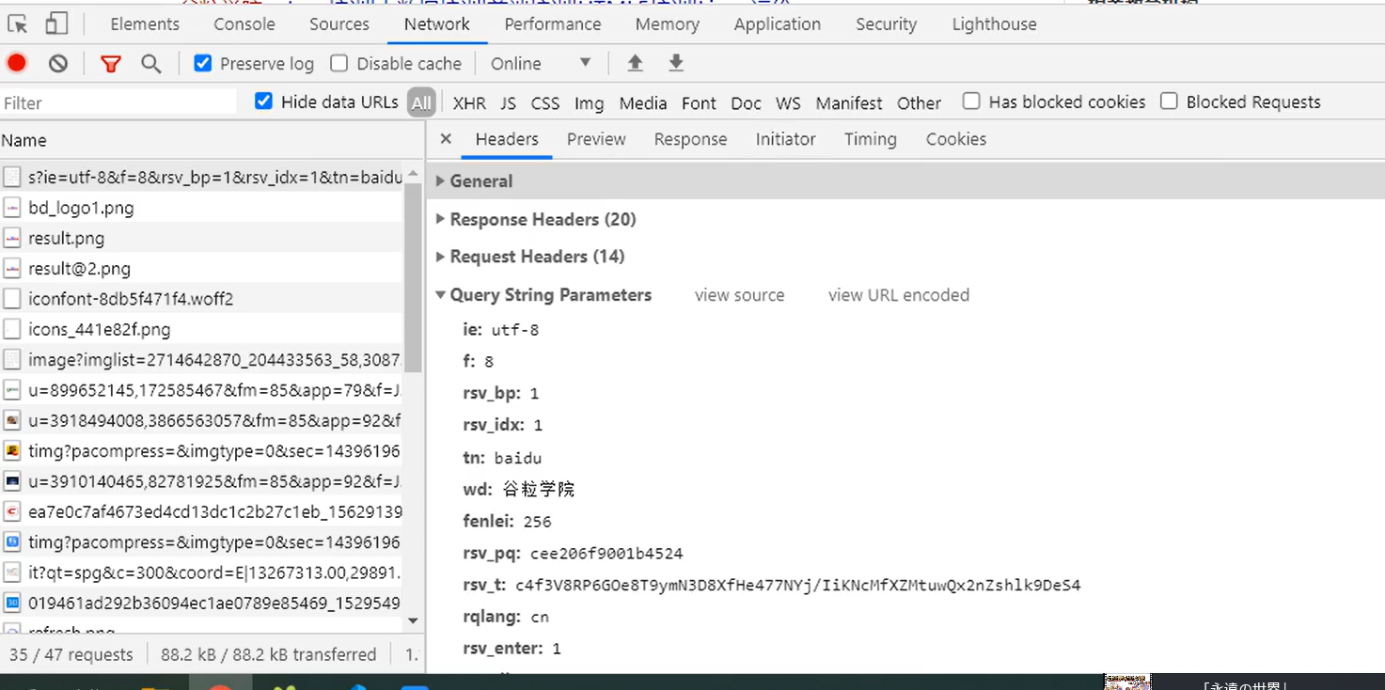Click the inspect element picker icon
1385x690 pixels.
tap(18, 24)
